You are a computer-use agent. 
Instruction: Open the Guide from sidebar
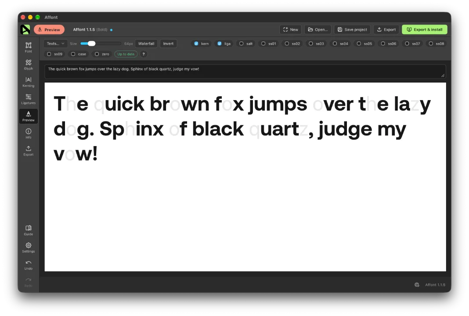click(x=29, y=230)
